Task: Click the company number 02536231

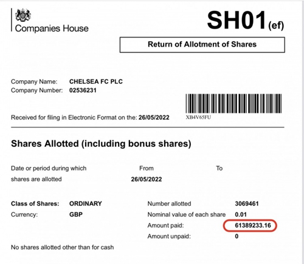Action: (83, 90)
